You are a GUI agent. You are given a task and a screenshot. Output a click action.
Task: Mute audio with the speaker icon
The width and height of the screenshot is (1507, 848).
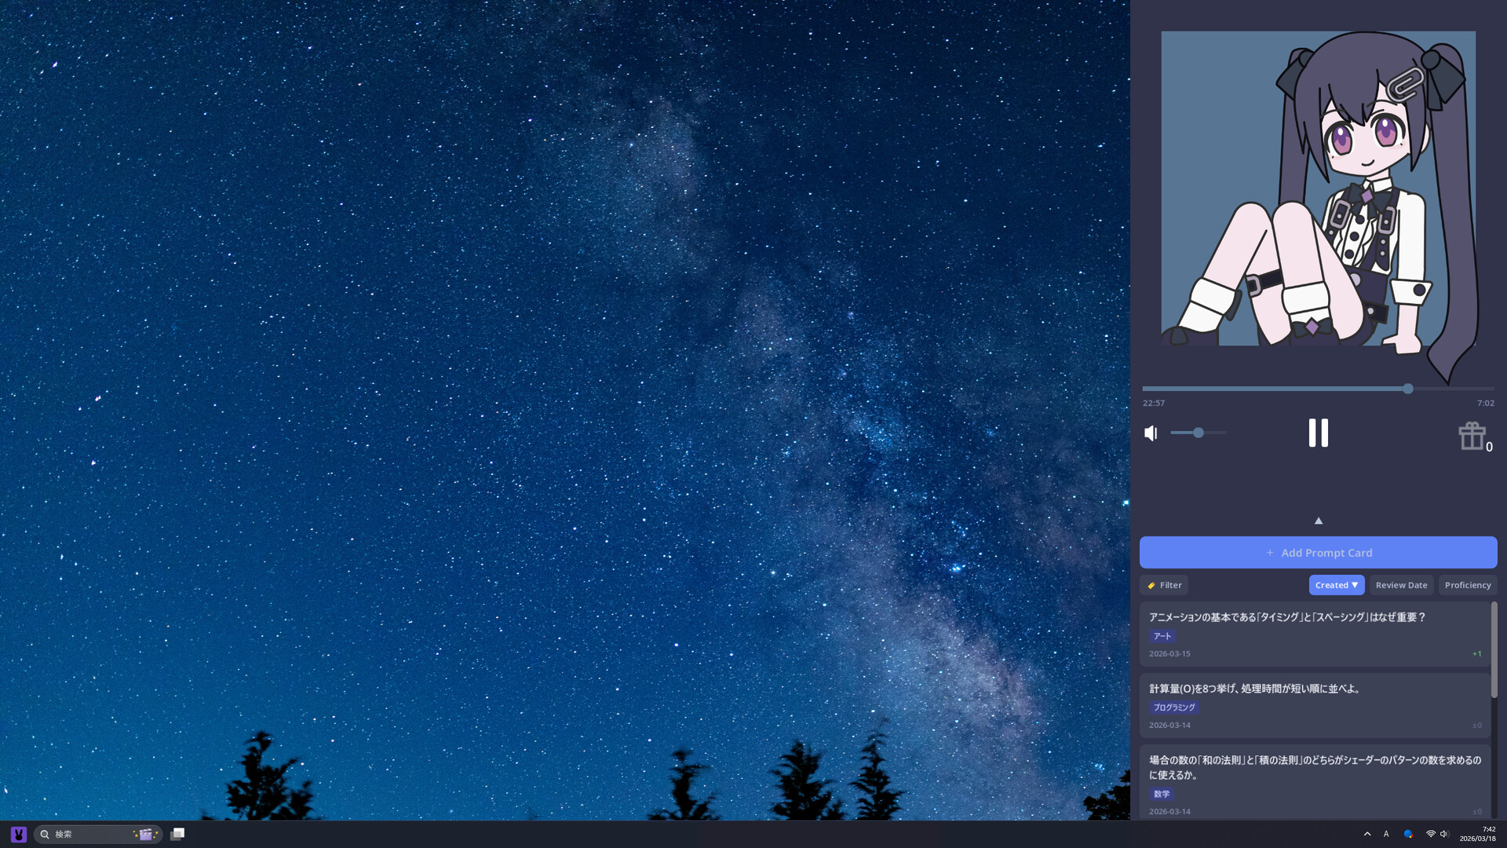coord(1151,433)
